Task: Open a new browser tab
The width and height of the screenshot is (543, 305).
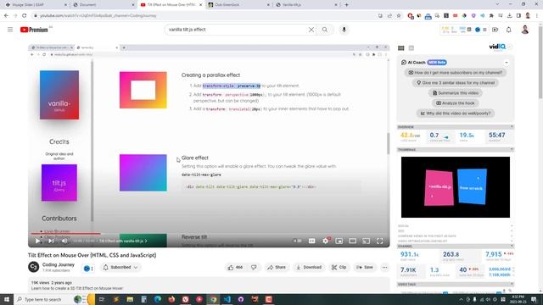Action: 346,5
